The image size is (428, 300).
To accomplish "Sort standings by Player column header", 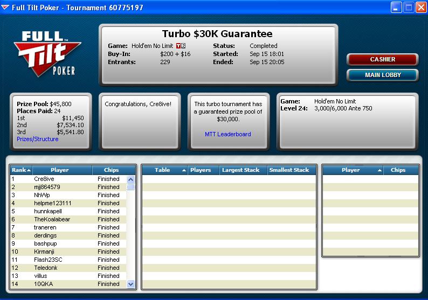I will click(63, 170).
